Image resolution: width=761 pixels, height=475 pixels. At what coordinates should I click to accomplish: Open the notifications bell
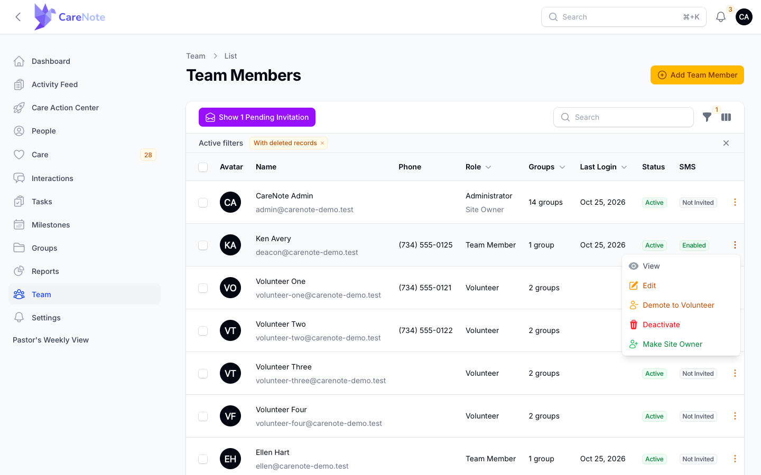[x=720, y=17]
